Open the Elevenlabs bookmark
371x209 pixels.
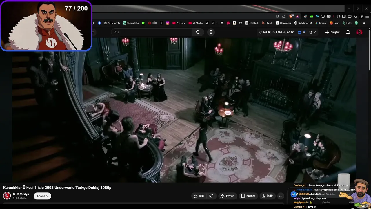[283, 23]
